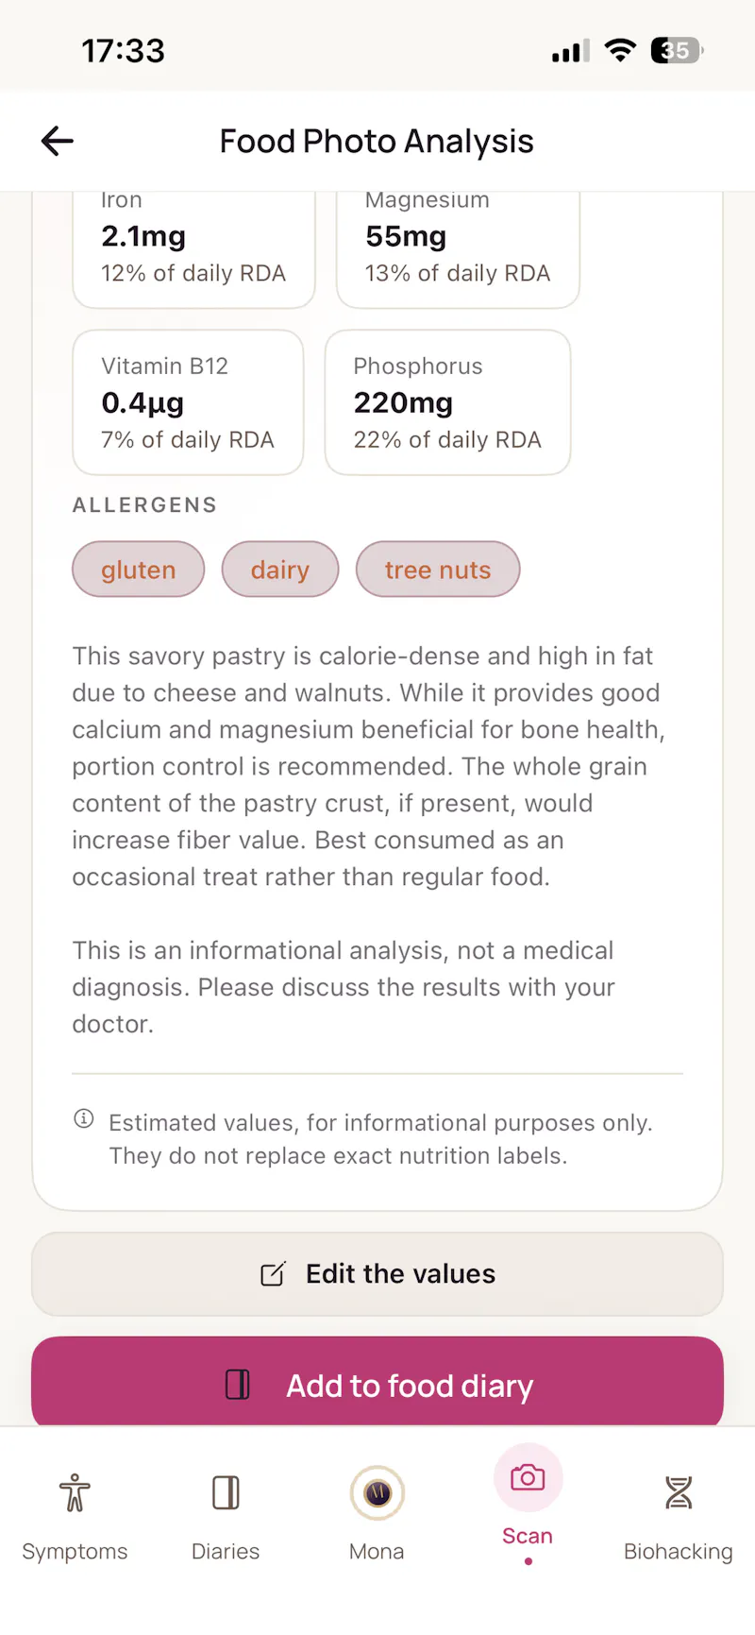Open the Biohacking DNA icon

(679, 1493)
